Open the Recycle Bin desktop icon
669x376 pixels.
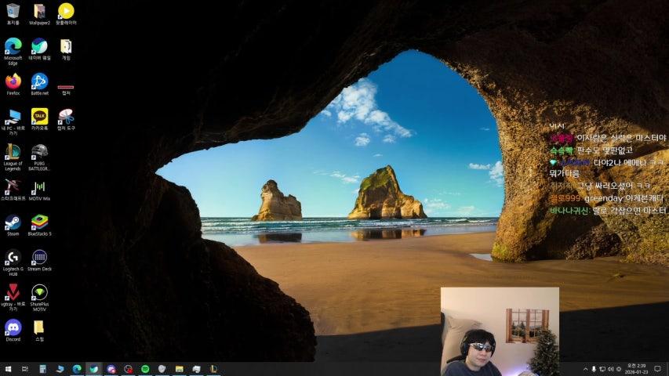click(13, 11)
